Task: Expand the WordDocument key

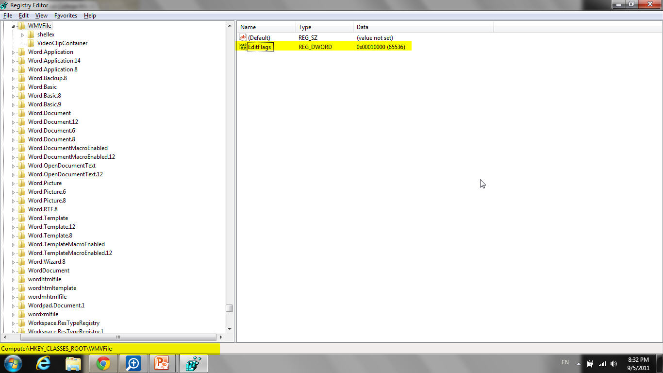Action: (x=14, y=271)
